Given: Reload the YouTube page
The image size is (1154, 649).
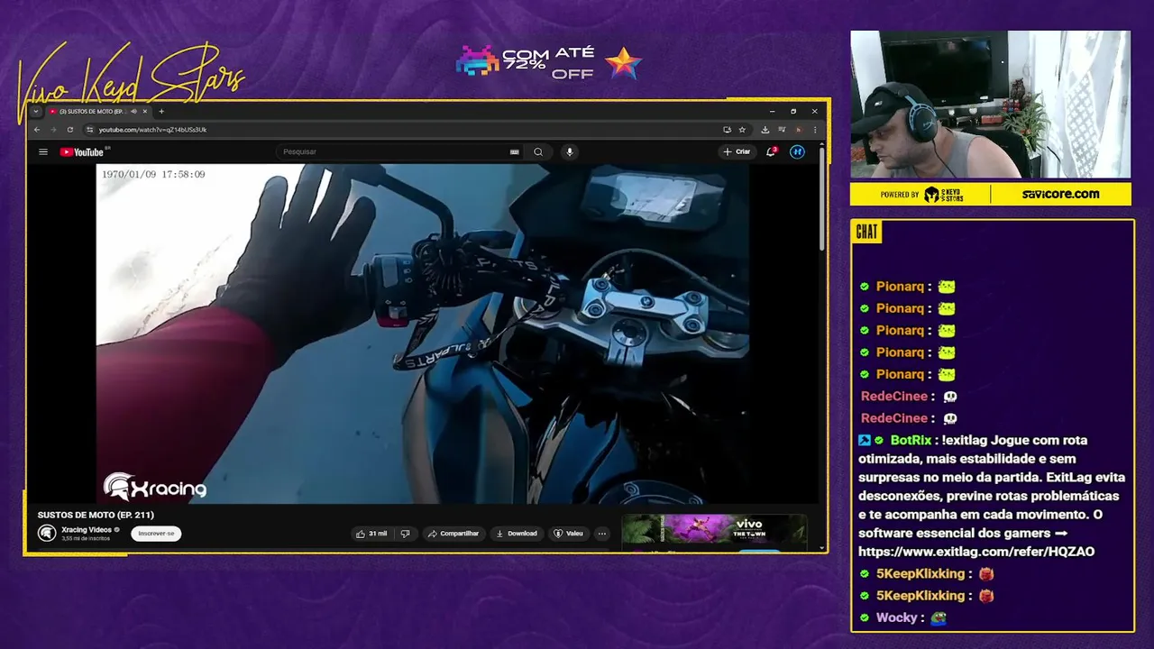Looking at the screenshot, I should 69,130.
